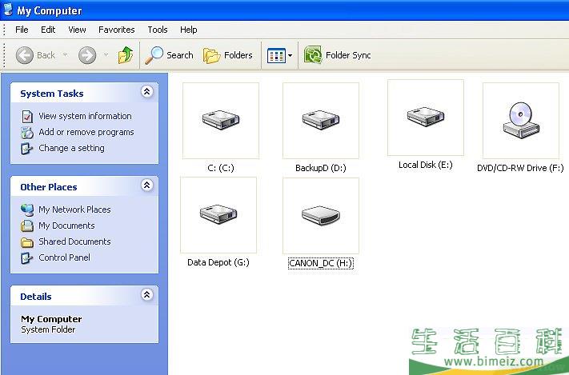Click the Up folder toolbar icon

click(x=126, y=55)
